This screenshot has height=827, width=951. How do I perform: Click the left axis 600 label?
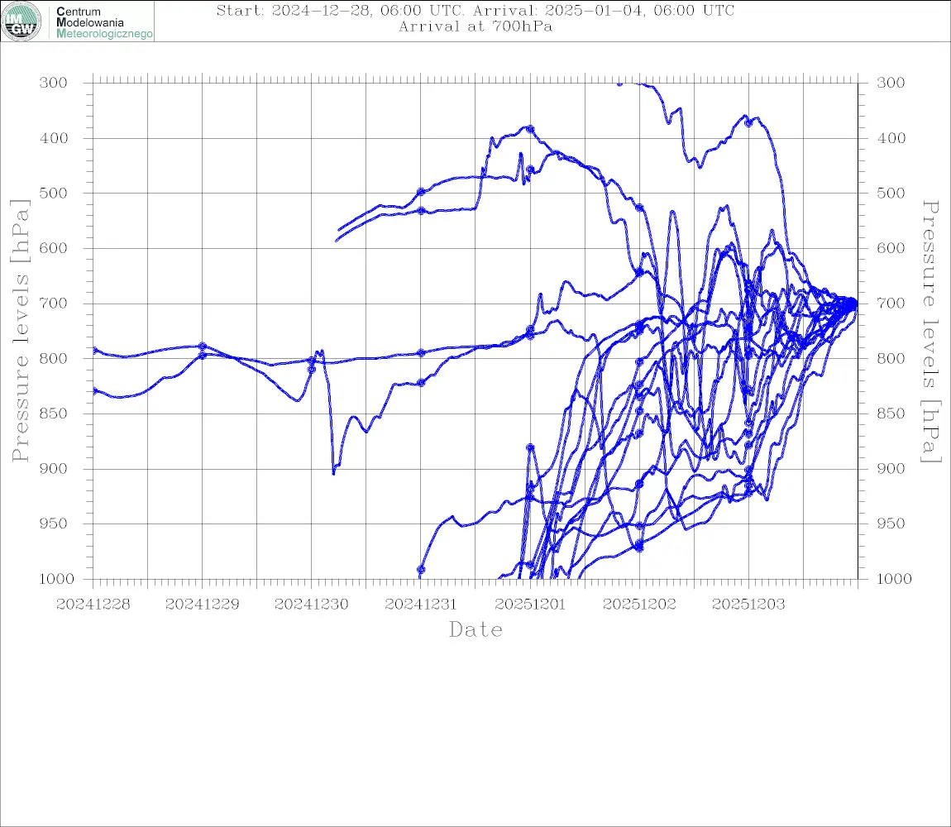[x=54, y=248]
